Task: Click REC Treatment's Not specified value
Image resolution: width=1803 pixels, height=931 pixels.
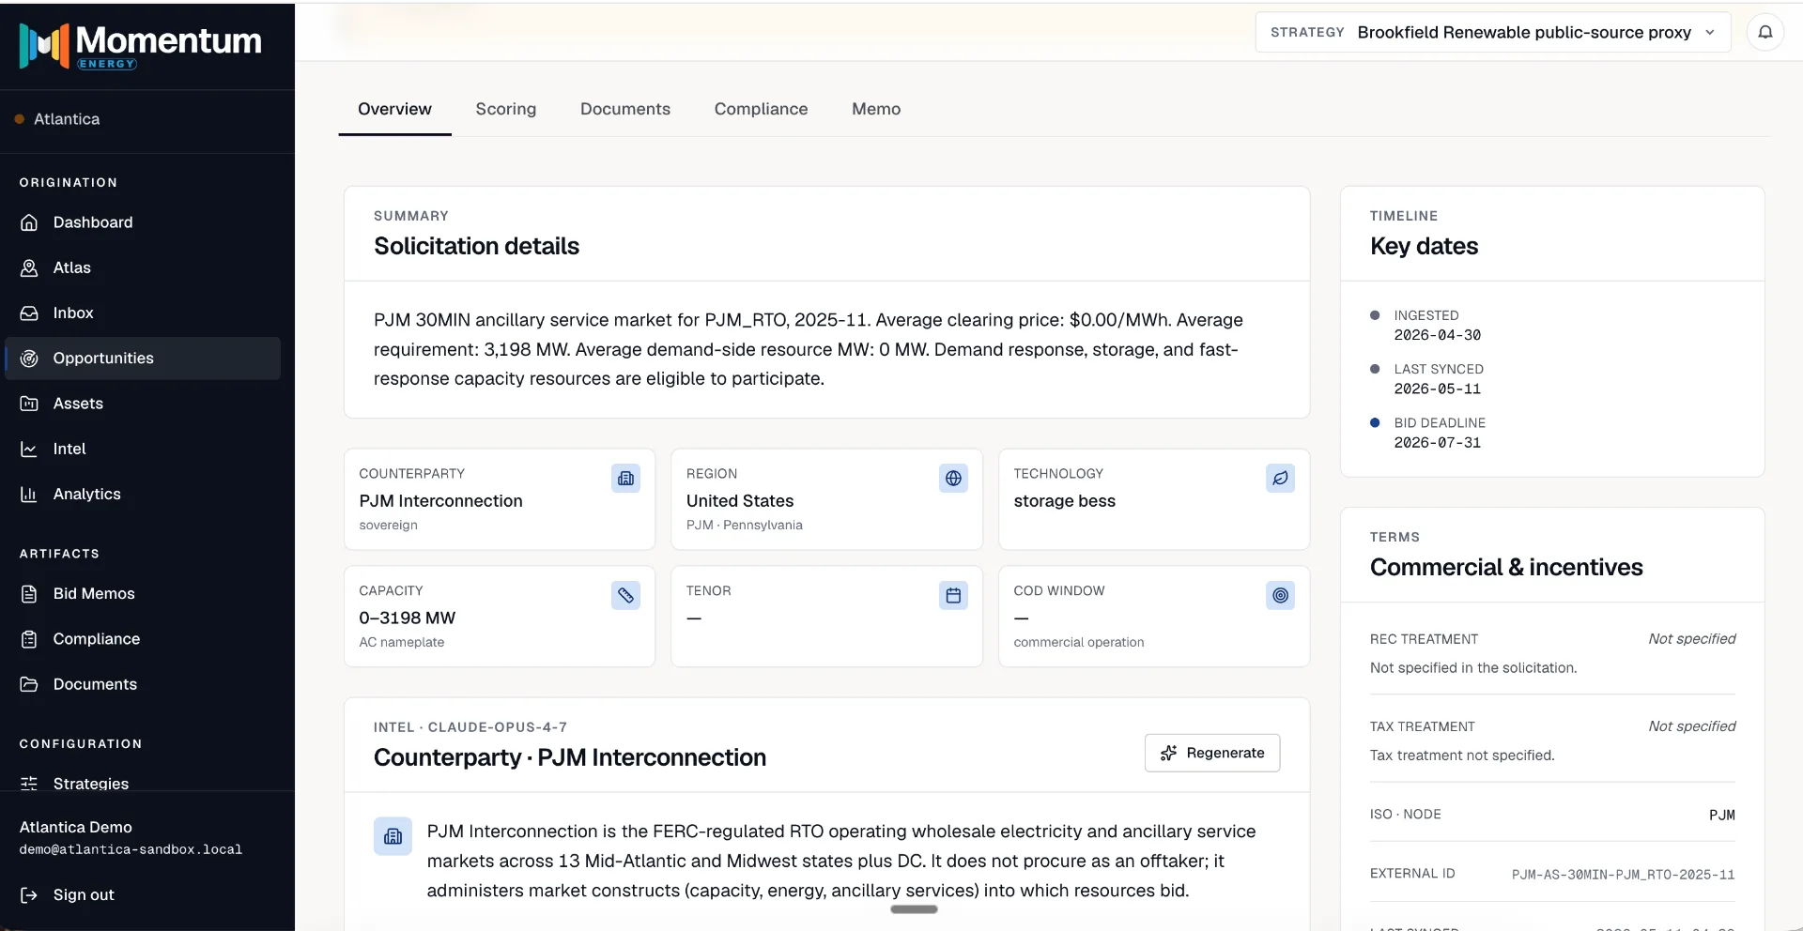Action: click(1691, 639)
